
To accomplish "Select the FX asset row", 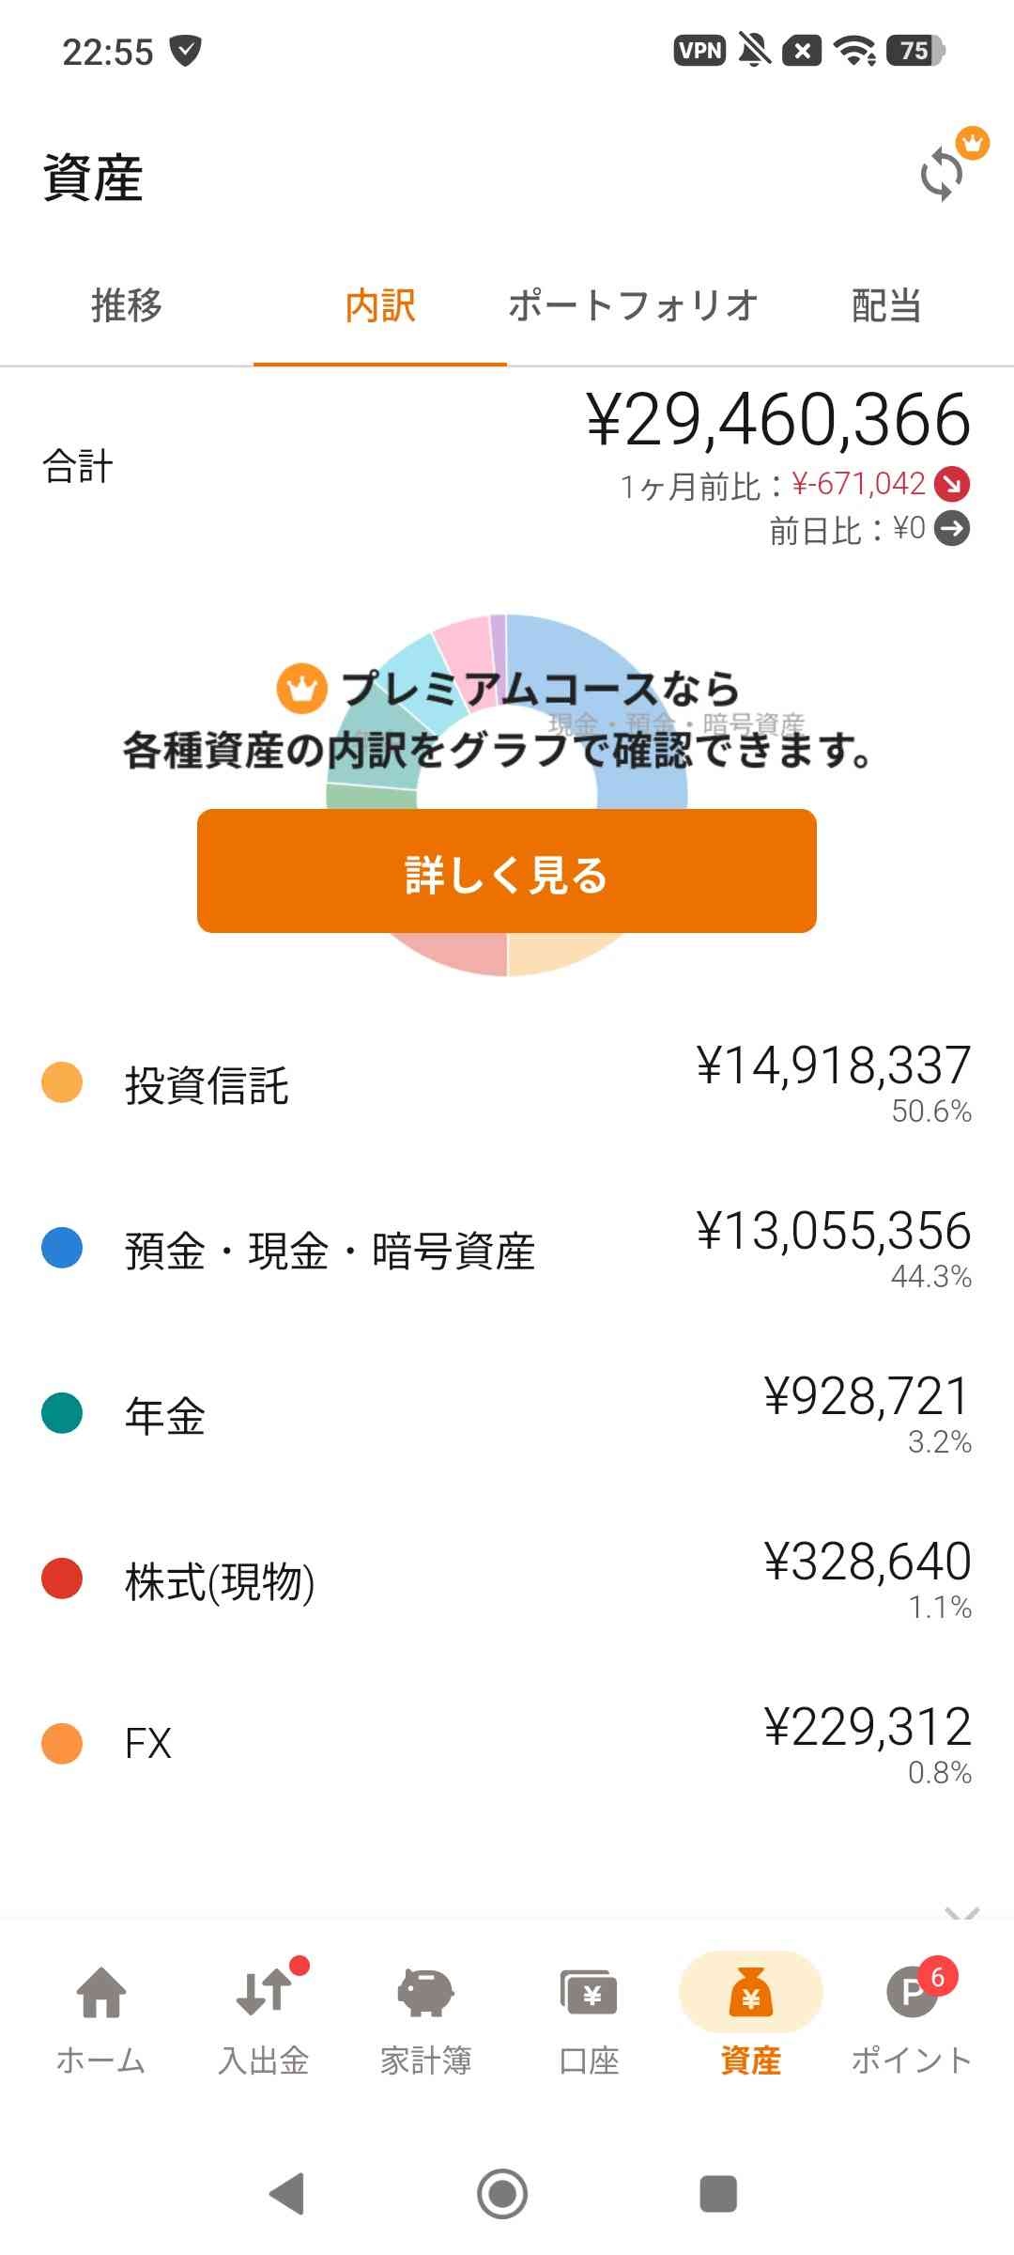I will coord(507,1744).
